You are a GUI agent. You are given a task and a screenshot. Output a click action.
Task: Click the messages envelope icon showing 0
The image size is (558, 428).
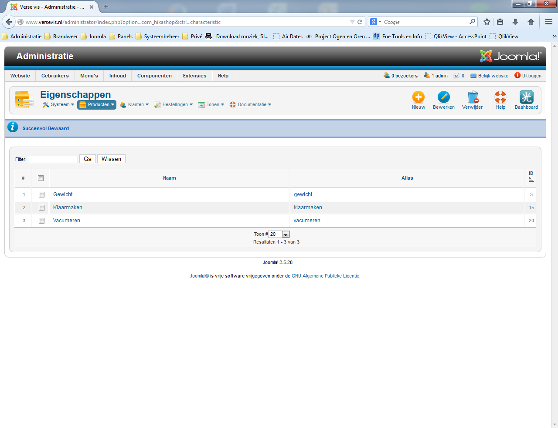(x=456, y=76)
